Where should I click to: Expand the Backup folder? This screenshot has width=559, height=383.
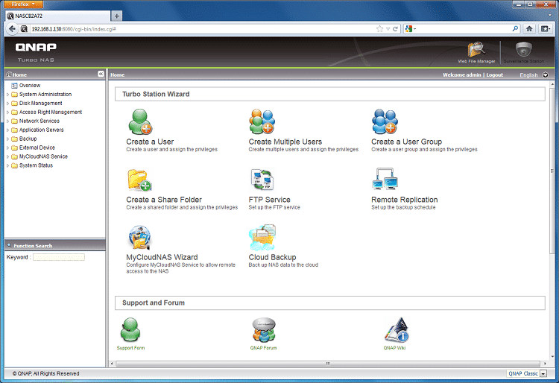[x=8, y=139]
